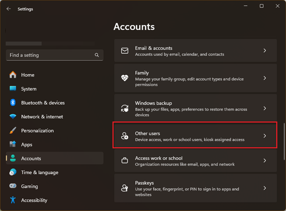Click the Personalization paintbrush icon
This screenshot has height=211, width=286.
click(x=13, y=130)
